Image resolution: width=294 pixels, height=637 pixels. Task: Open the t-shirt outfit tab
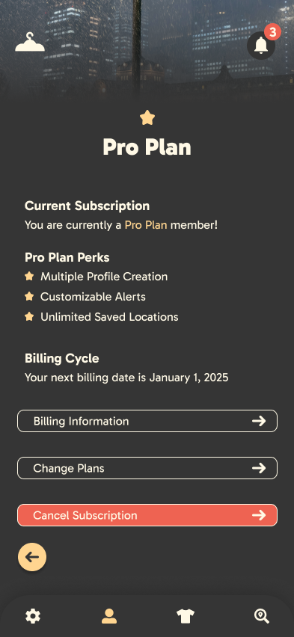(186, 616)
